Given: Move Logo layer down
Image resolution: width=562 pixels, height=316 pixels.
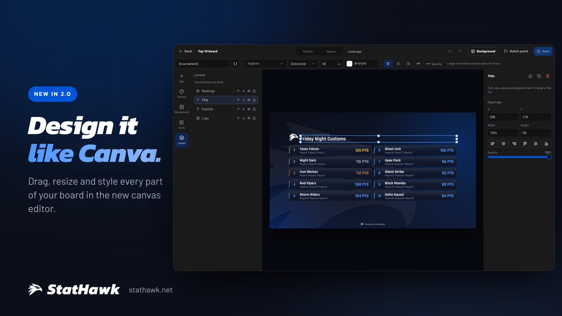Looking at the screenshot, I should coord(244,118).
